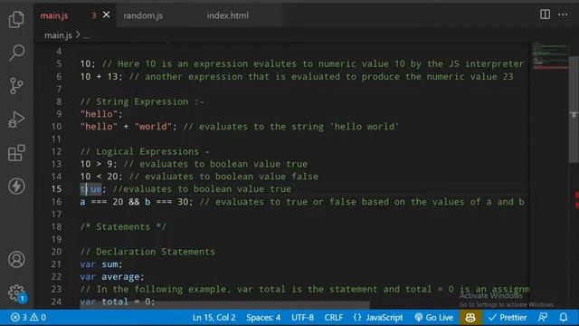
Task: Click the minimap code overview
Action: 550,55
